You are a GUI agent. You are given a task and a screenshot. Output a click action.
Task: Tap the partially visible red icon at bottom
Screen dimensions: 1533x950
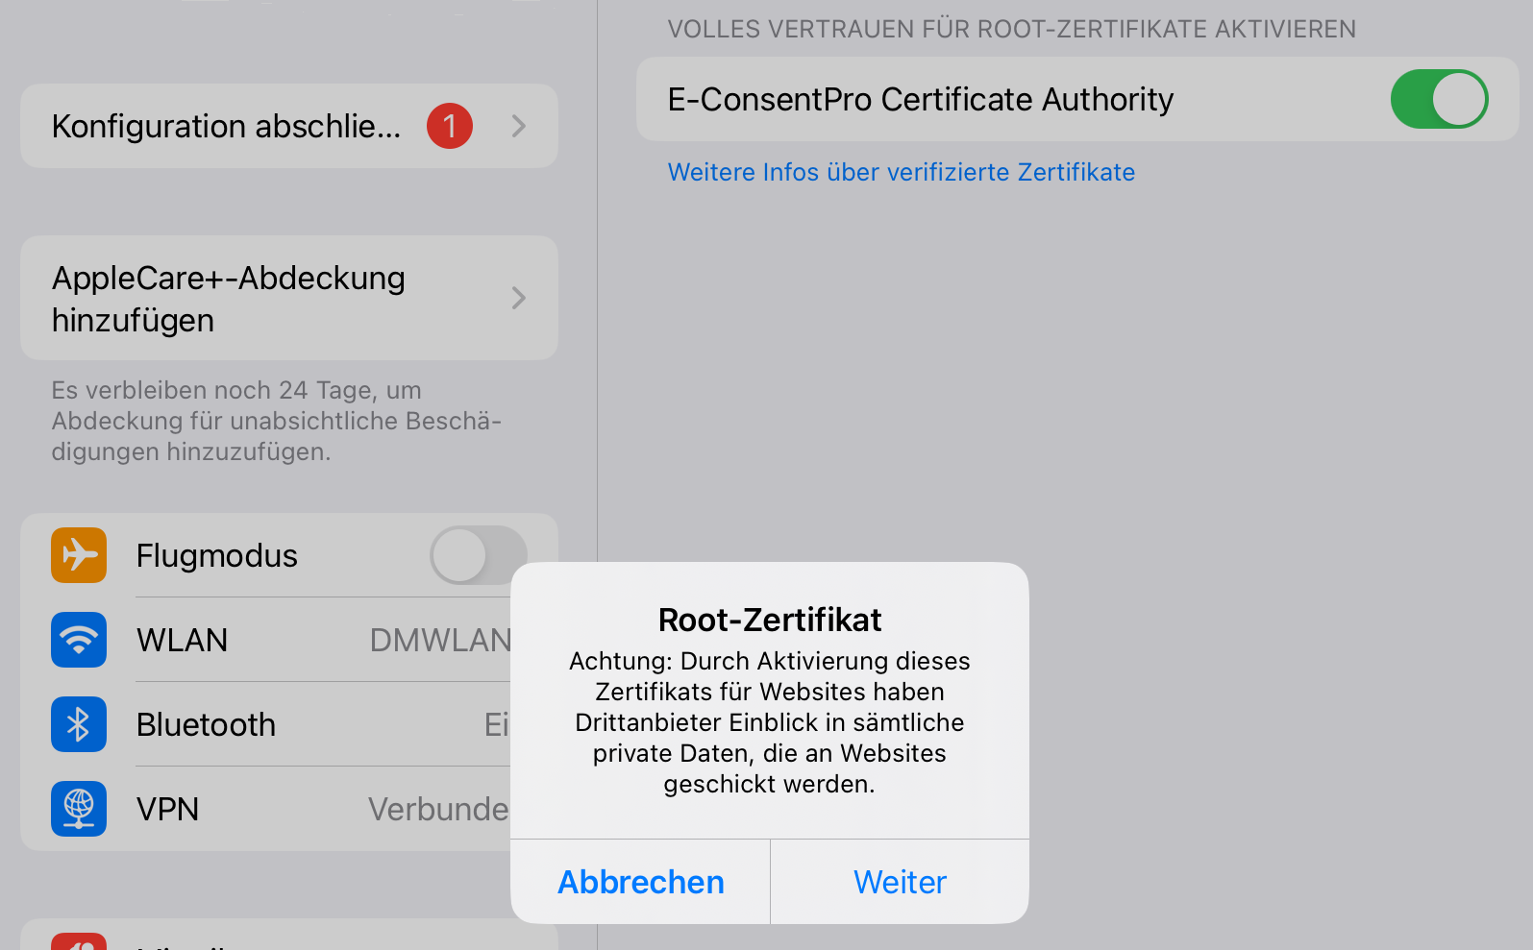click(79, 941)
